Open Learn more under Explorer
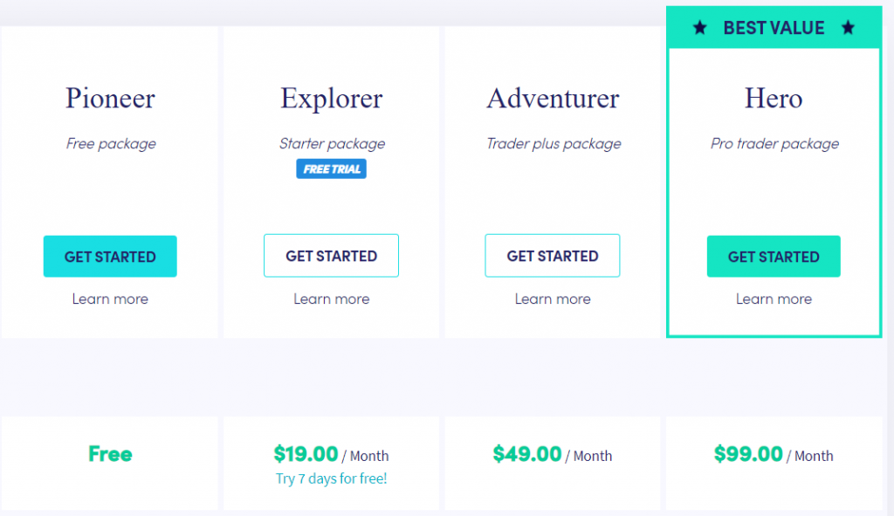Viewport: 894px width, 516px height. pos(332,299)
